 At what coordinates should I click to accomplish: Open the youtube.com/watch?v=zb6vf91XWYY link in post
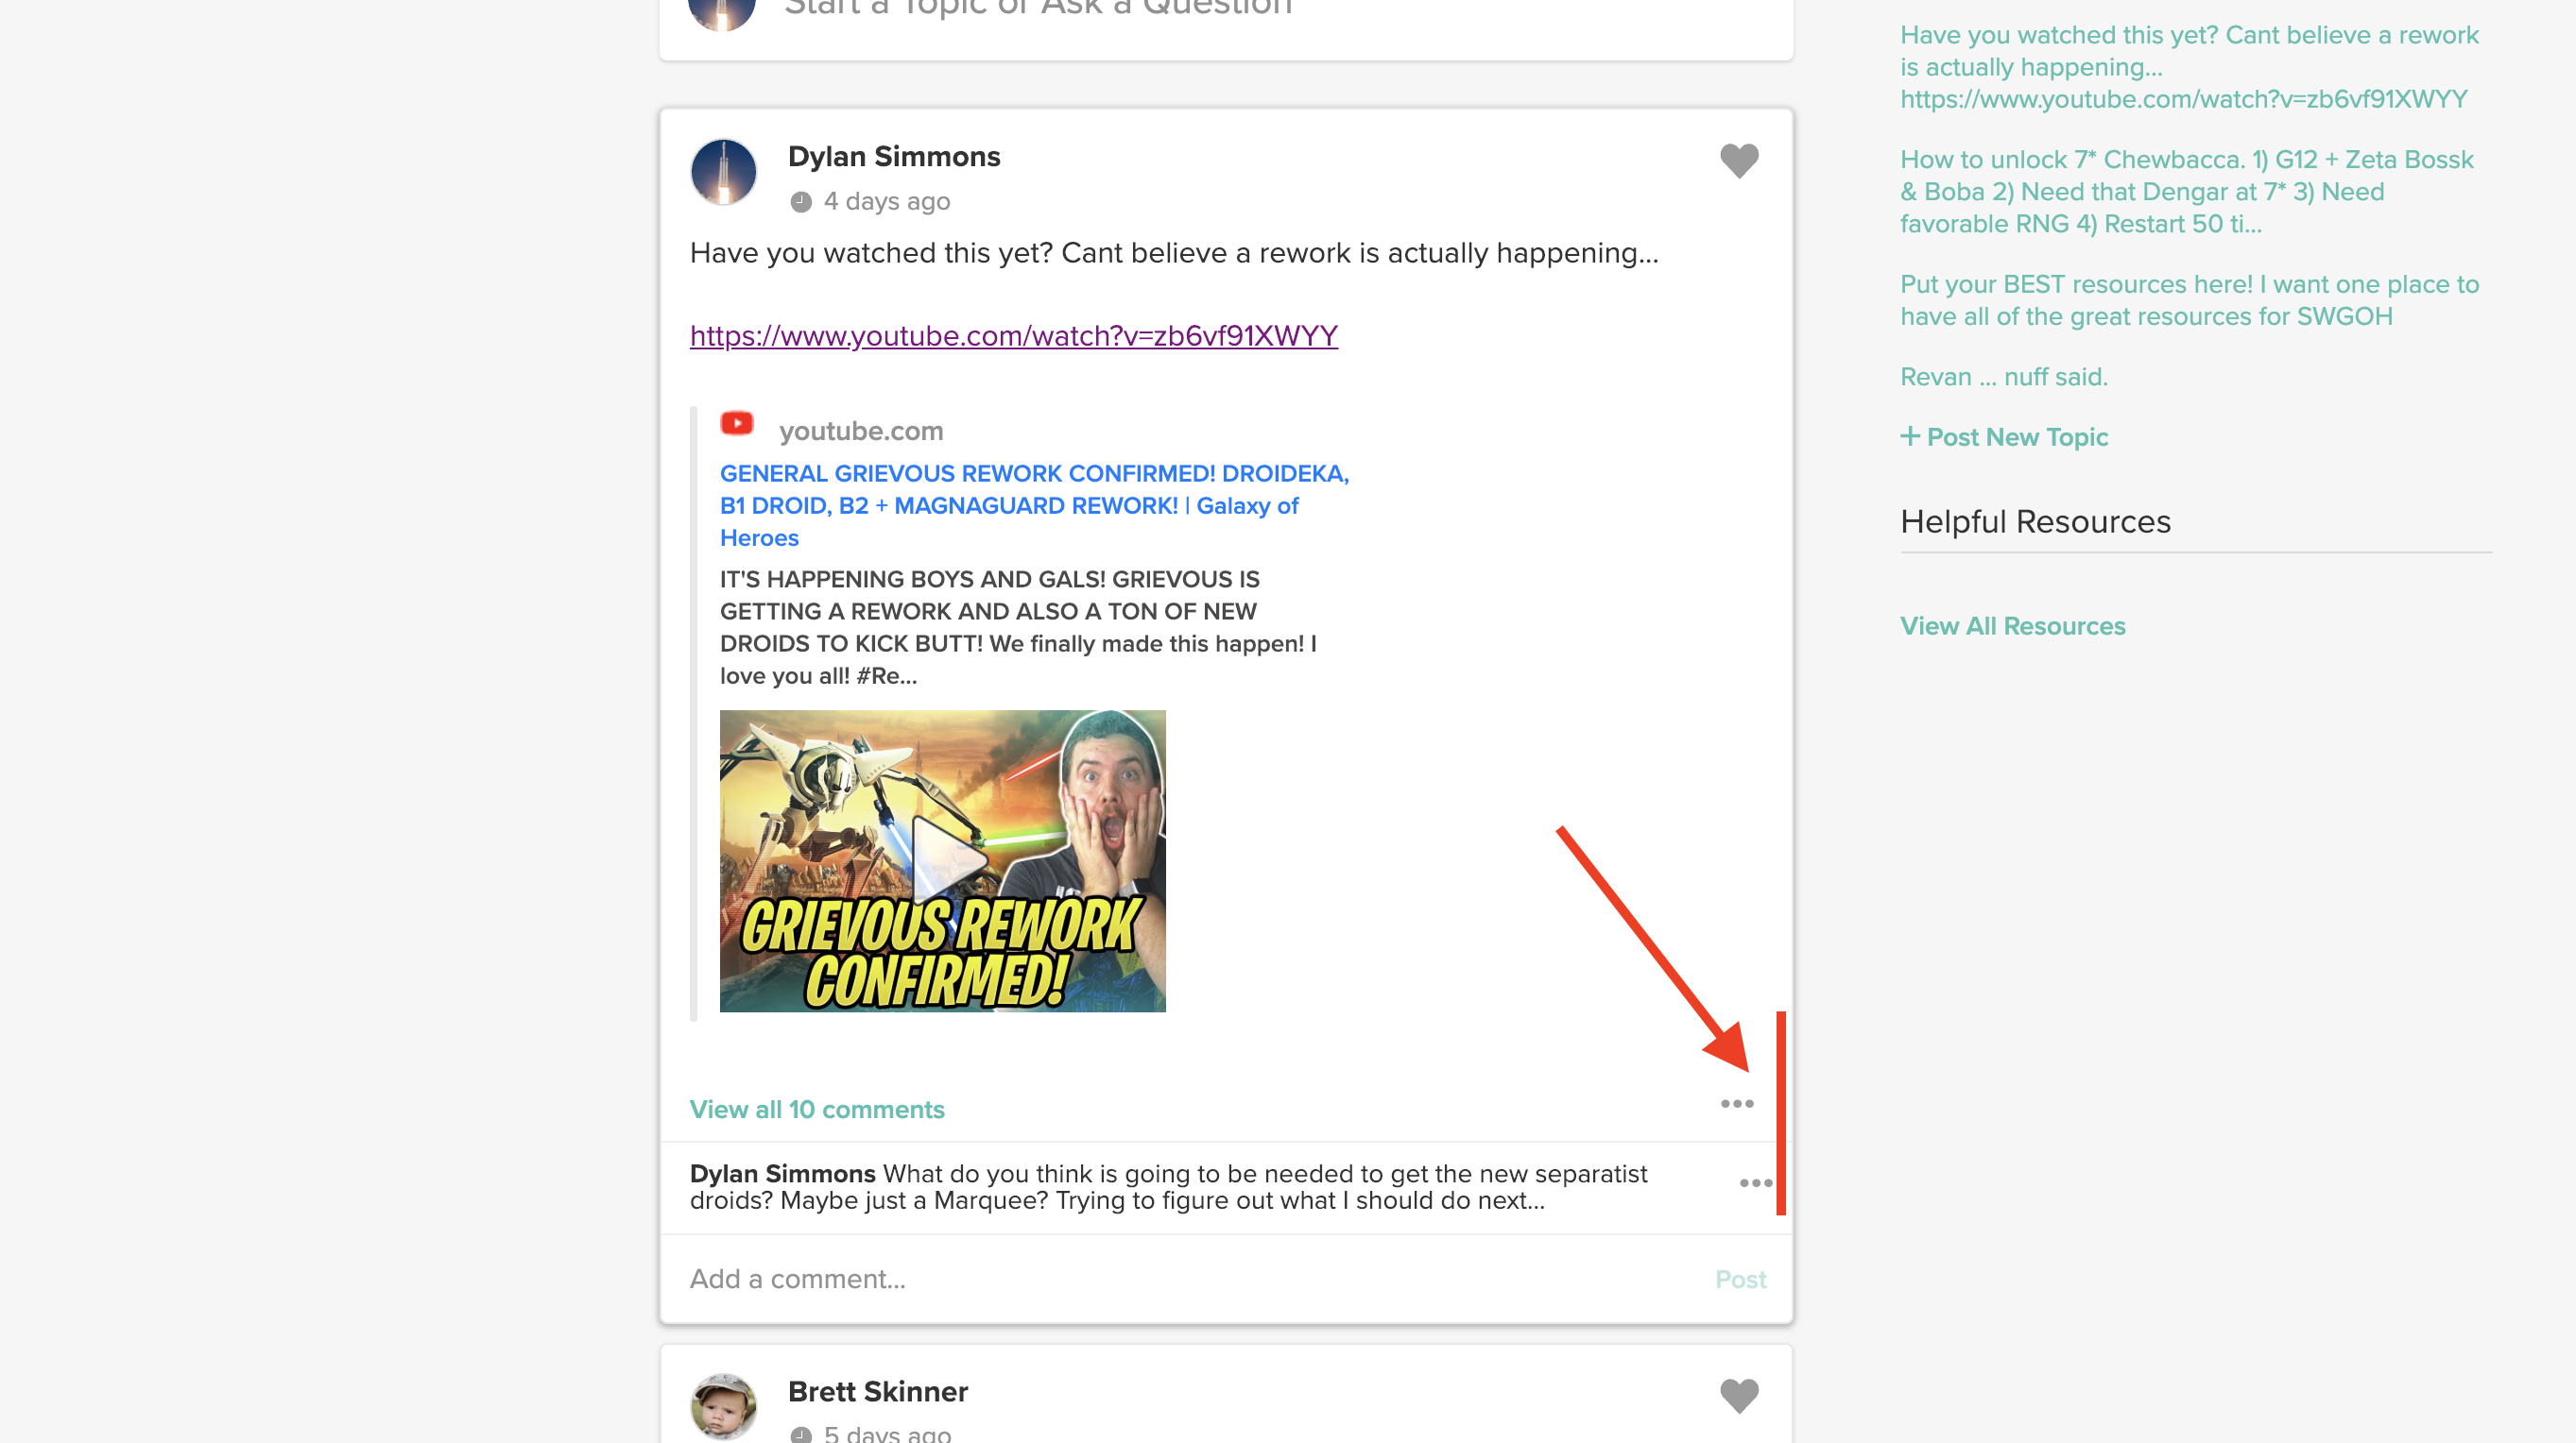(1013, 336)
